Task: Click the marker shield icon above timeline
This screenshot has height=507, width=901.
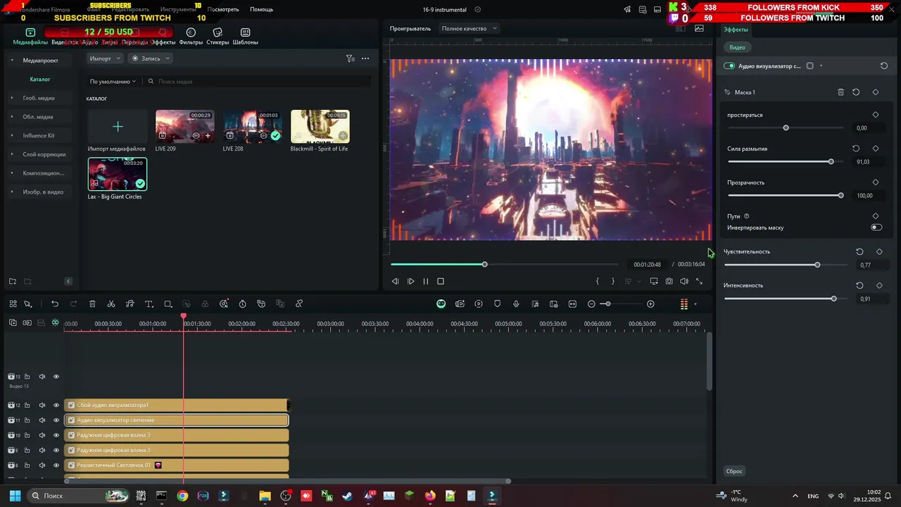Action: tap(498, 304)
